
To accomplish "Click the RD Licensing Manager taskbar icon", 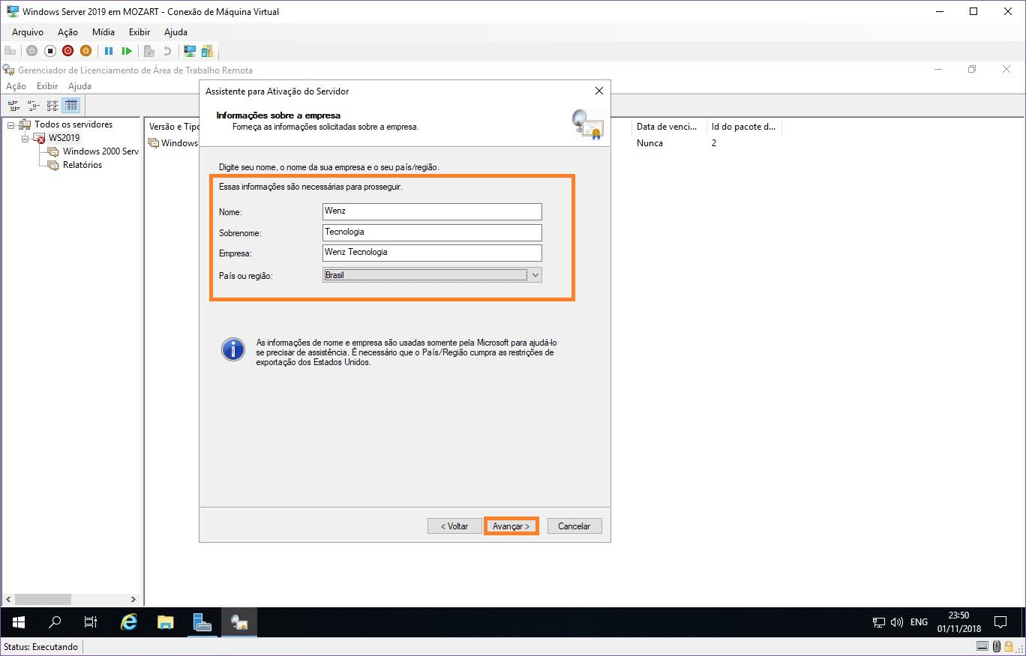I will [x=239, y=622].
